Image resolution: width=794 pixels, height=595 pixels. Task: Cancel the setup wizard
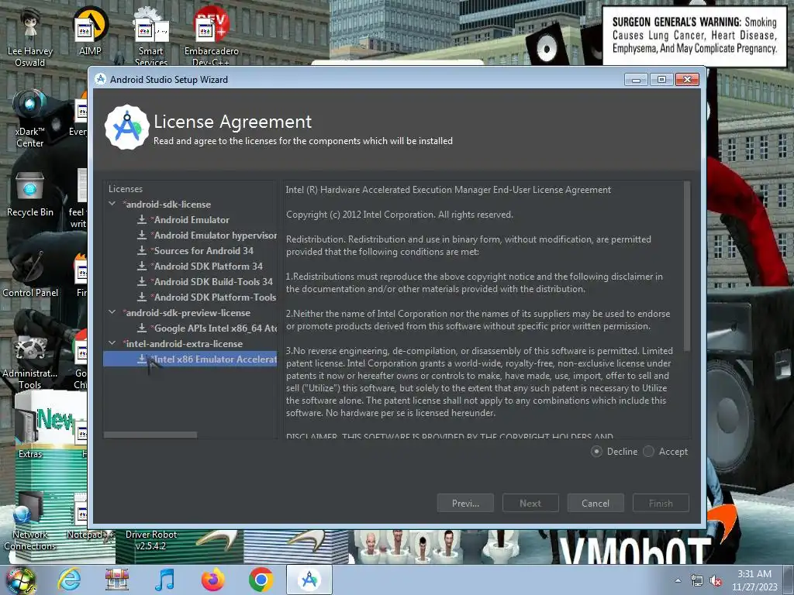595,503
